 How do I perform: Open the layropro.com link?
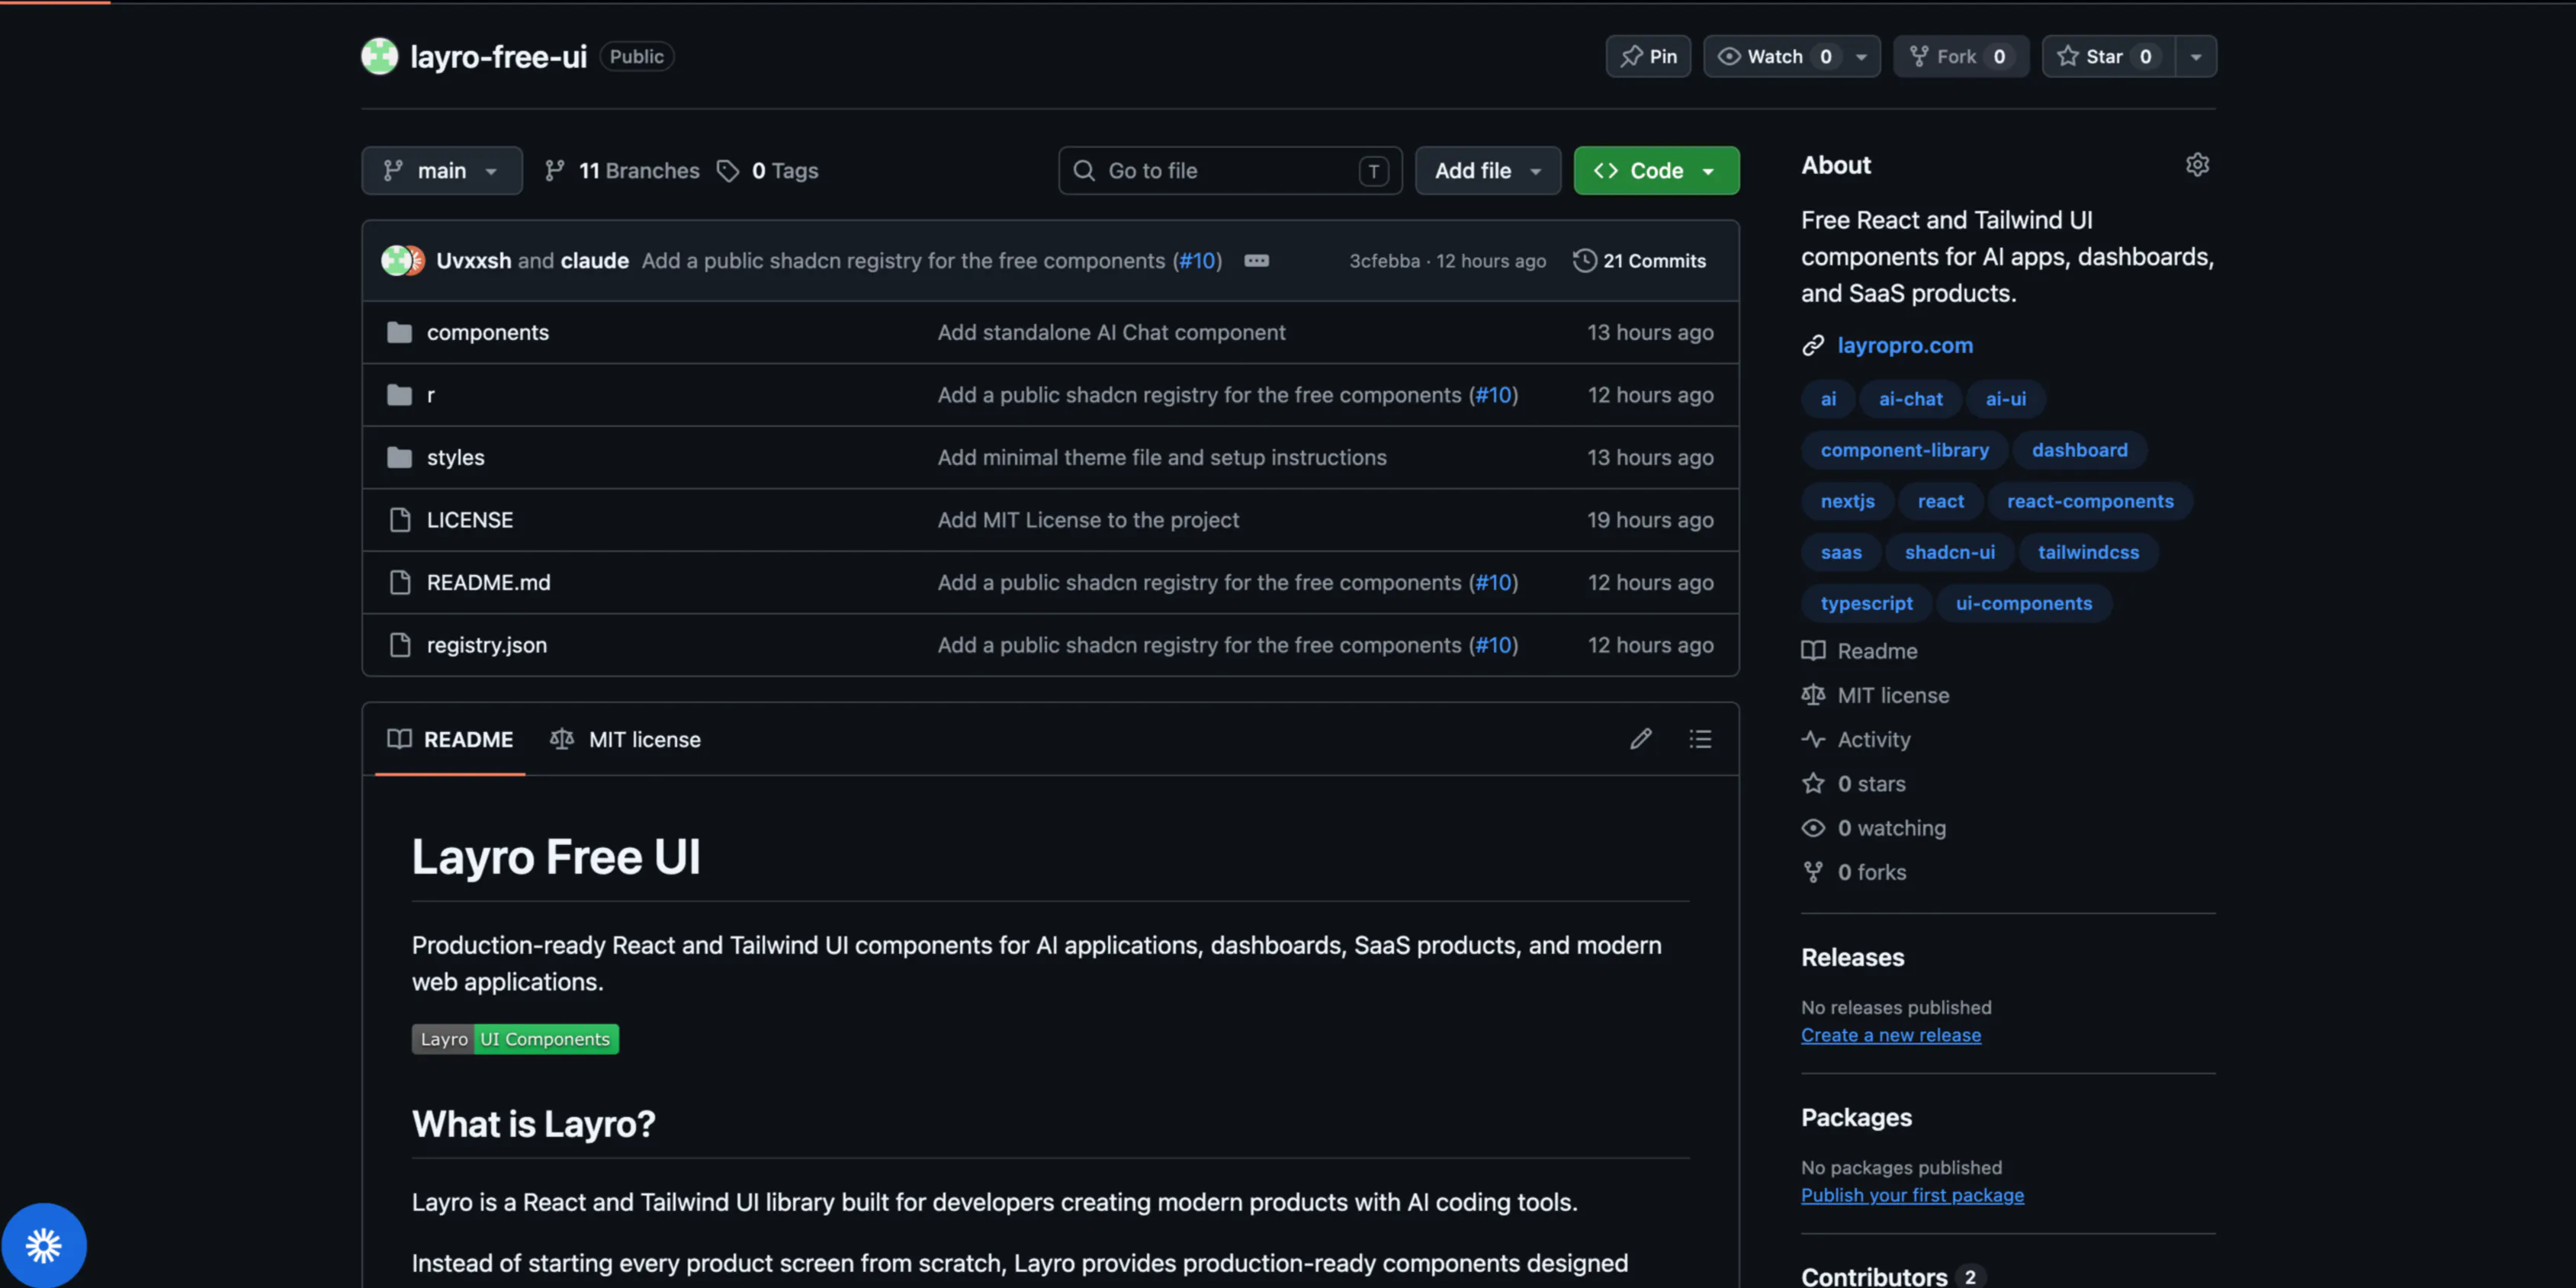[x=1904, y=345]
